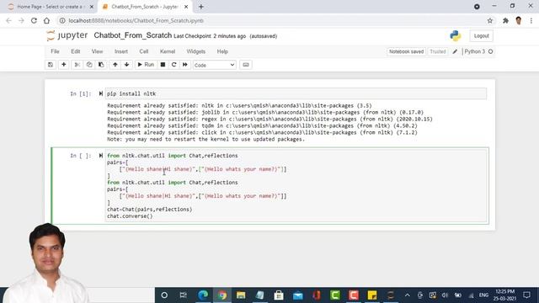
Task: Restart the kernel with circular arrow
Action: 174,65
